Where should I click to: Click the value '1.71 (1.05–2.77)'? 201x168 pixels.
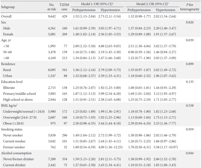coord(165,100)
